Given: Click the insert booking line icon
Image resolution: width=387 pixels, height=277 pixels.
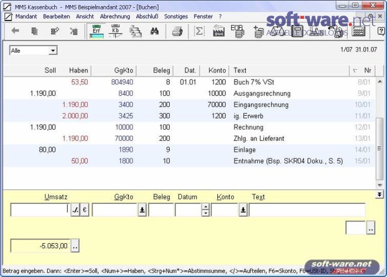Looking at the screenshot, I should pos(34,31).
